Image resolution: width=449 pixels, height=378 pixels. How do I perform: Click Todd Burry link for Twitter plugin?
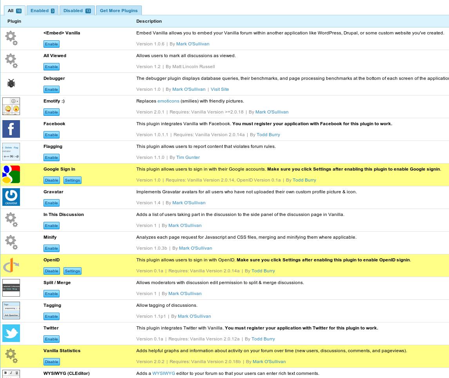click(263, 339)
